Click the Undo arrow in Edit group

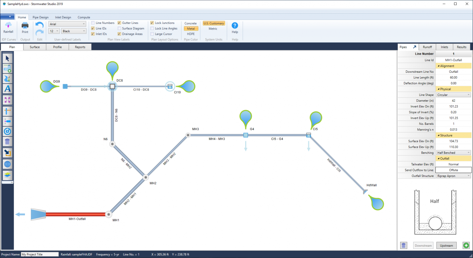tap(39, 25)
